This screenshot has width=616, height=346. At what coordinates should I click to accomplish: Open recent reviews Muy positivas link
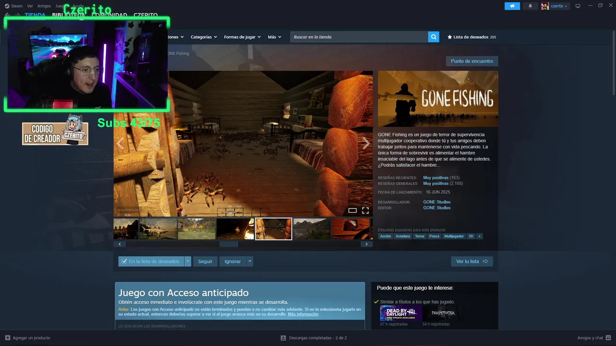click(436, 178)
